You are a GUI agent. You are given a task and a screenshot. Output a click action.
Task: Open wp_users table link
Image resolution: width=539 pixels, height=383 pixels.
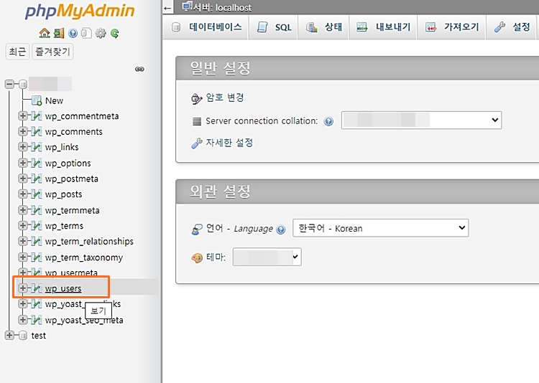tap(63, 288)
